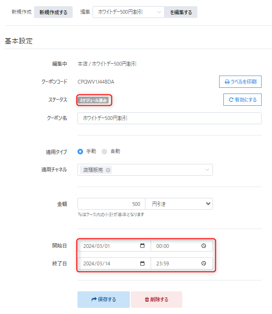Click the 新規作成する button
Image resolution: width=272 pixels, height=314 pixels.
(x=53, y=12)
